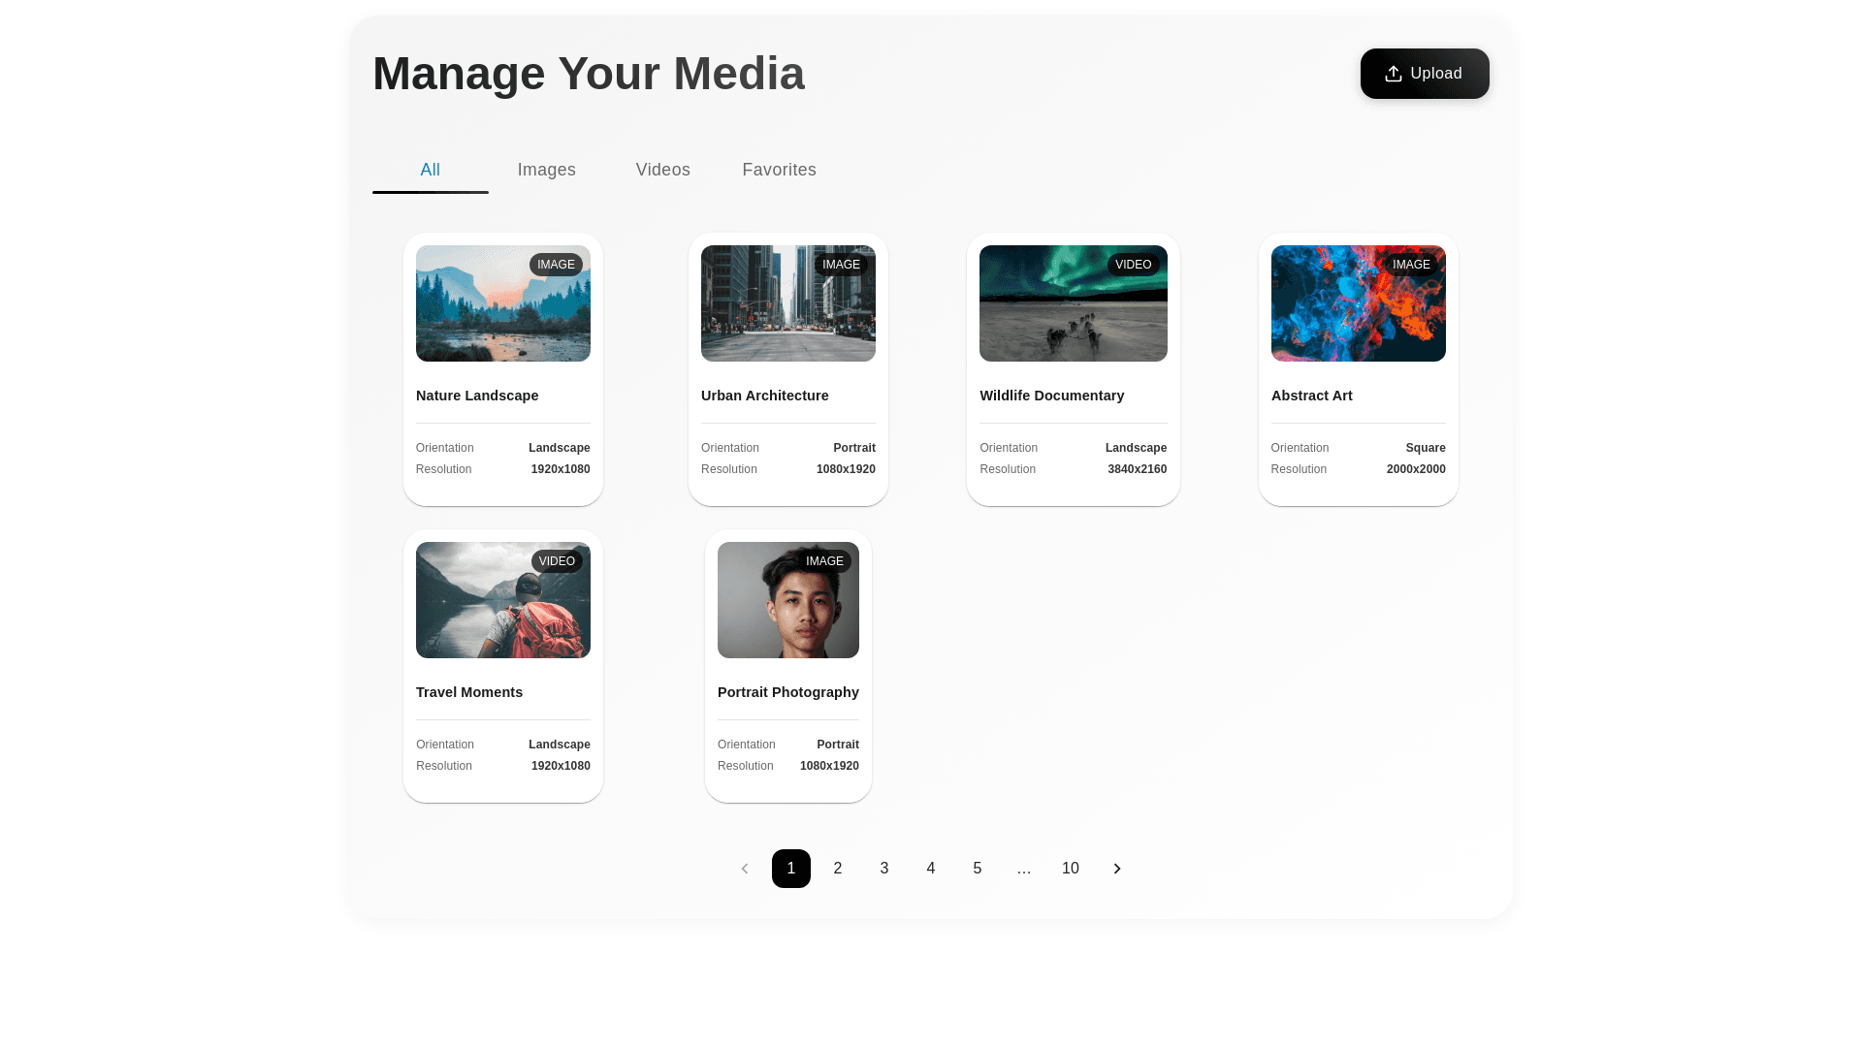Screen dimensions: 1862x1047
Task: Click the previous page chevron arrow
Action: (x=744, y=869)
